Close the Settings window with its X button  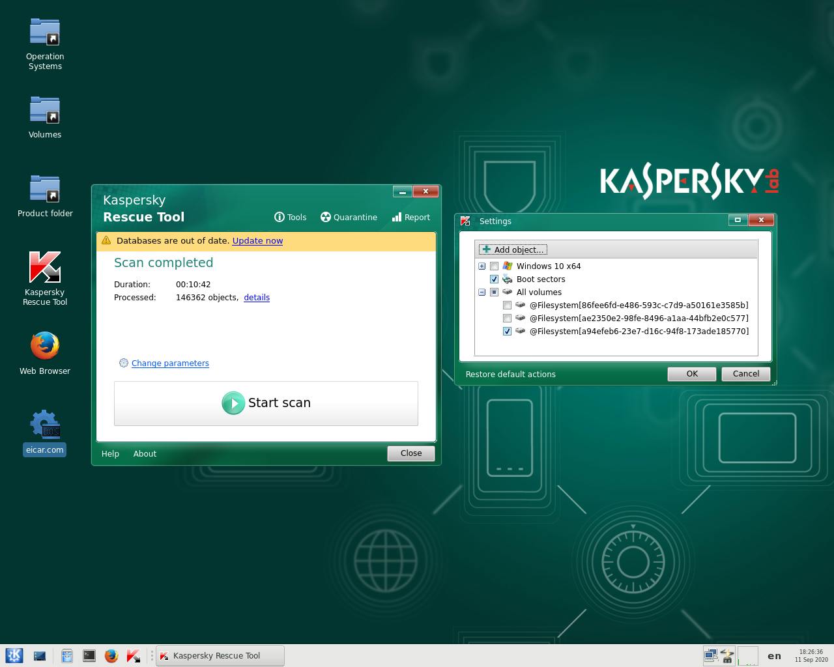pyautogui.click(x=761, y=220)
